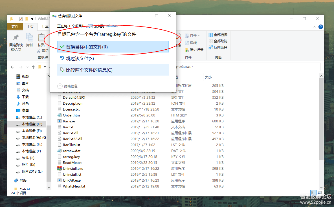Select 文档 in navigation pane
This screenshot has height=207, width=334.
point(25,90)
